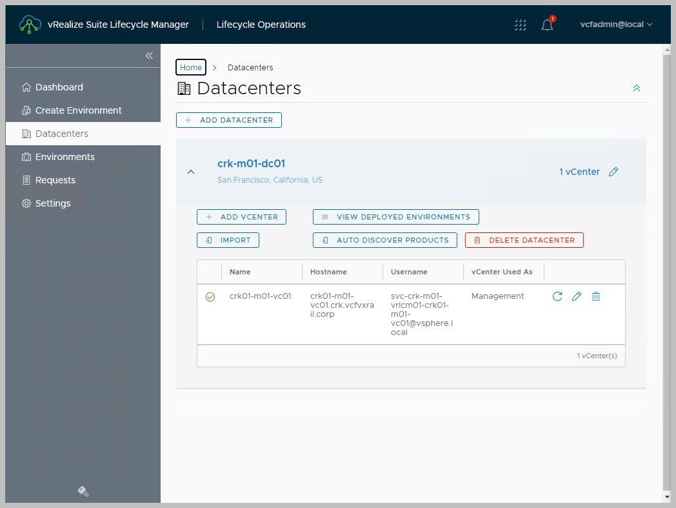Click the refresh icon for crk01-m01-vc01
This screenshot has height=508, width=676.
point(557,296)
